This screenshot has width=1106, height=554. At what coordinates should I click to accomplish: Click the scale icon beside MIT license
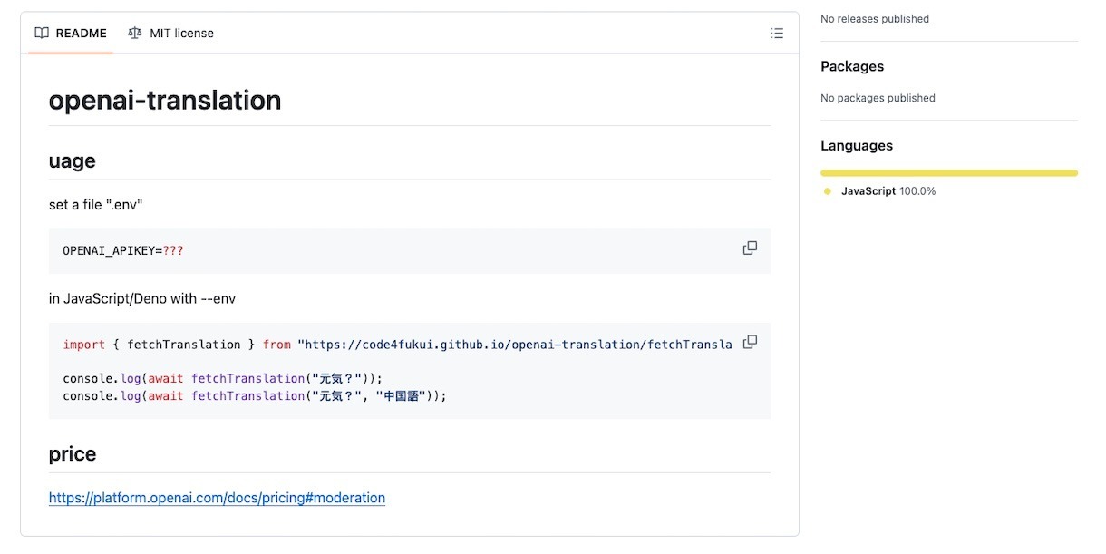[135, 34]
